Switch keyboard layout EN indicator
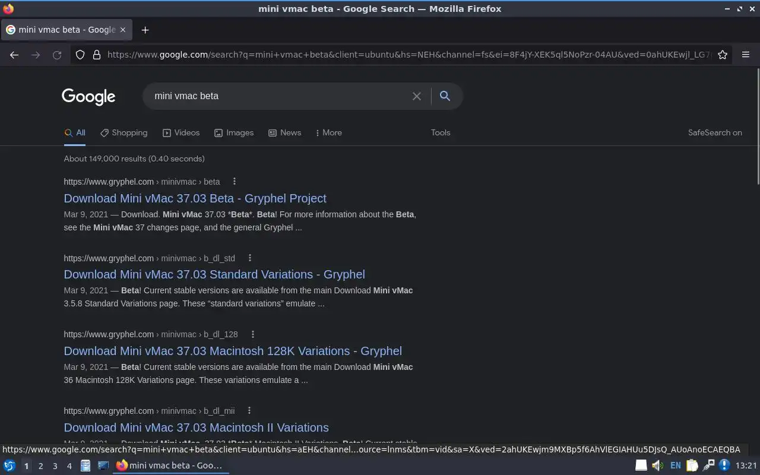This screenshot has height=475, width=760. pyautogui.click(x=676, y=465)
